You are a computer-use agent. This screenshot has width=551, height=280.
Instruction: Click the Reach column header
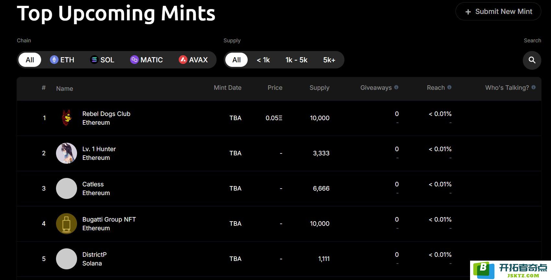point(436,88)
